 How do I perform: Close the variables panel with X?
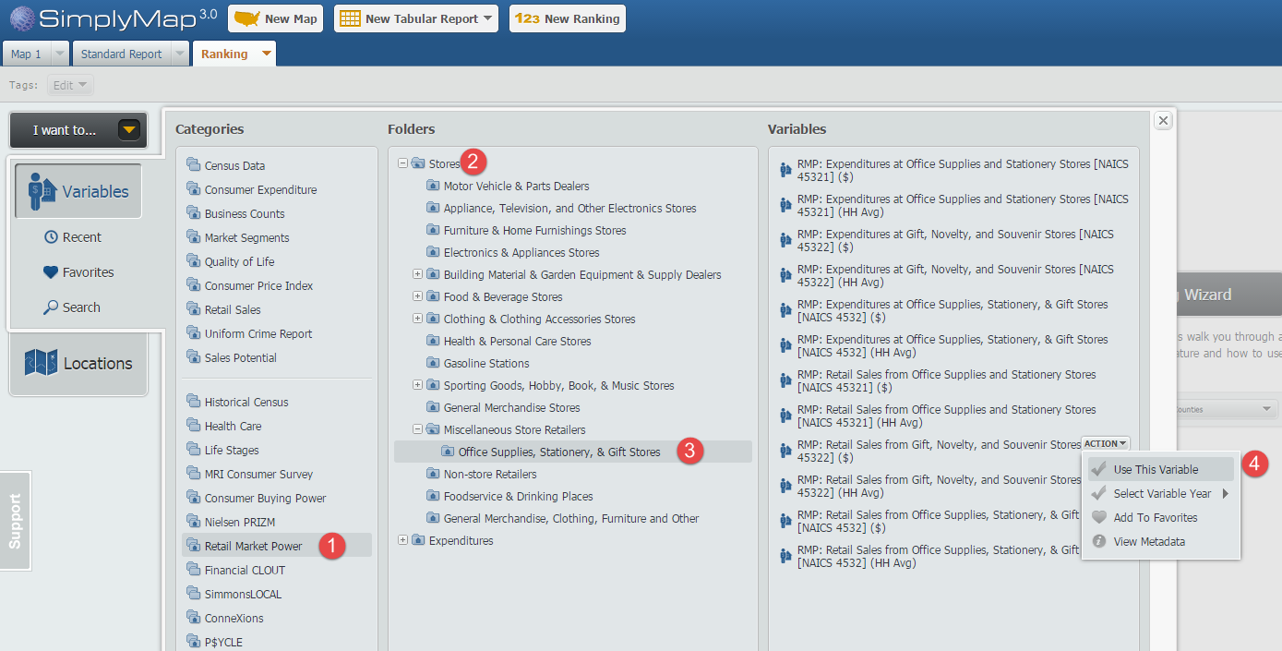point(1163,120)
